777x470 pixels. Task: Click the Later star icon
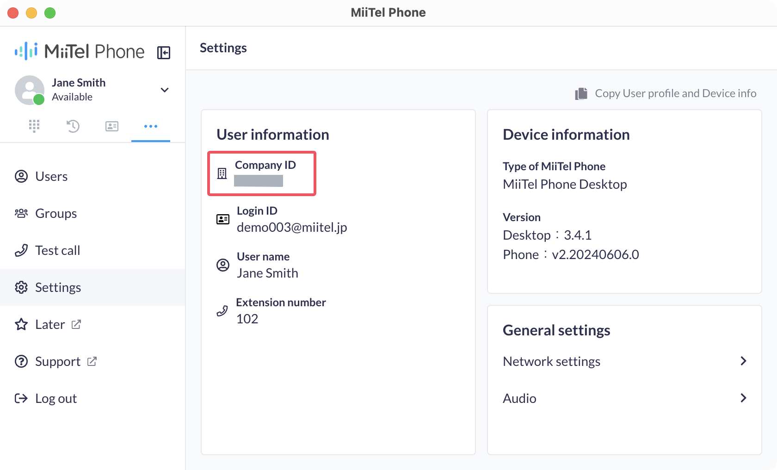click(21, 324)
